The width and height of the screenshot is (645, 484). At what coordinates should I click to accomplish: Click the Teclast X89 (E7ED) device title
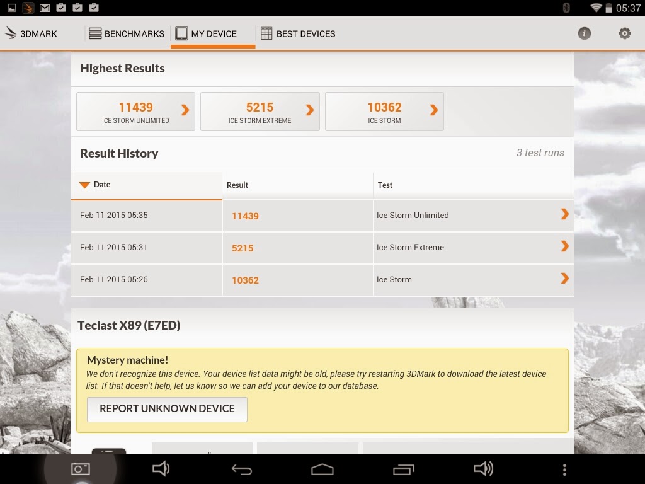128,326
